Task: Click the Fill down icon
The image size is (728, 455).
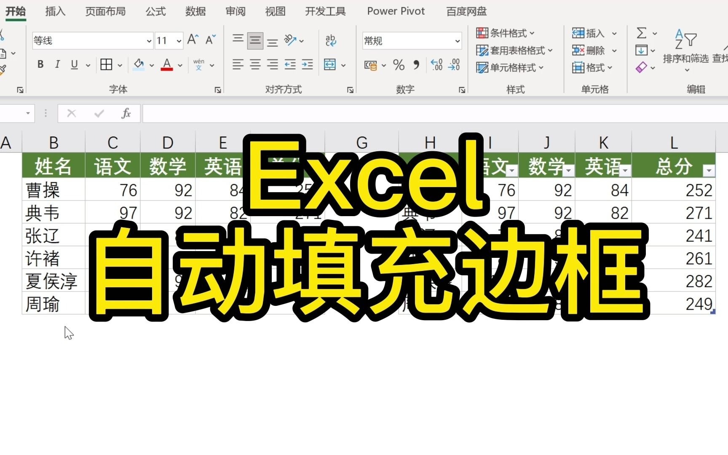Action: coord(641,51)
